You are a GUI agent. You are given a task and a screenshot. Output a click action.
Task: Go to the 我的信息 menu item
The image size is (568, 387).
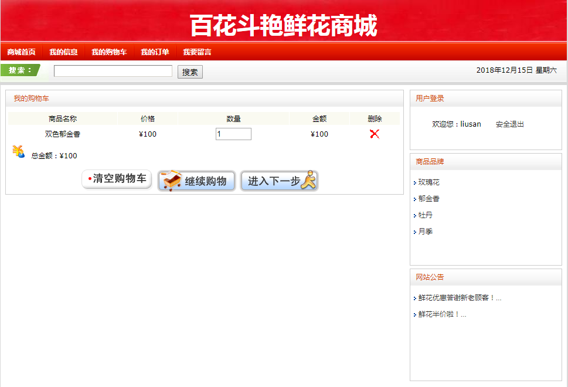tap(63, 52)
